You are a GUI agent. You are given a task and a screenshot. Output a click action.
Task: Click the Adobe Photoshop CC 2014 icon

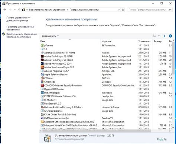42,63
